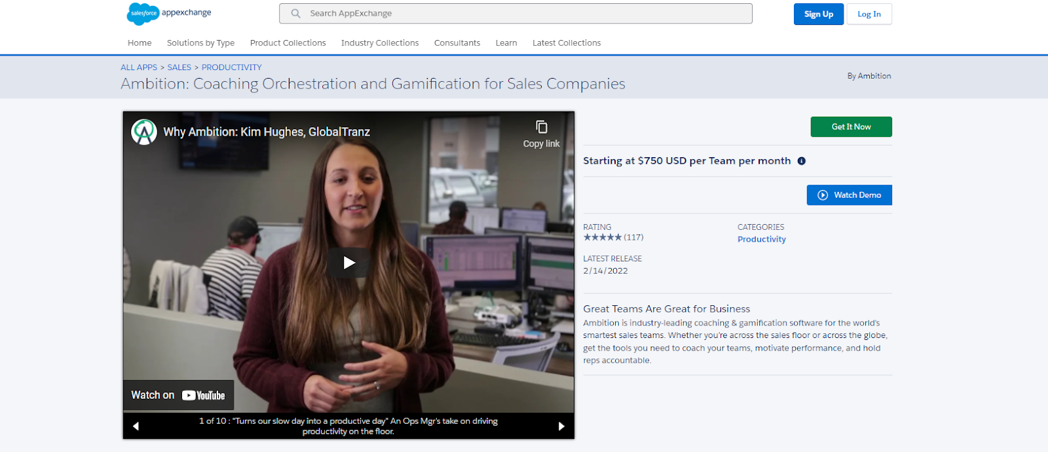1048x452 pixels.
Task: Click the Get It Now button
Action: [x=851, y=126]
